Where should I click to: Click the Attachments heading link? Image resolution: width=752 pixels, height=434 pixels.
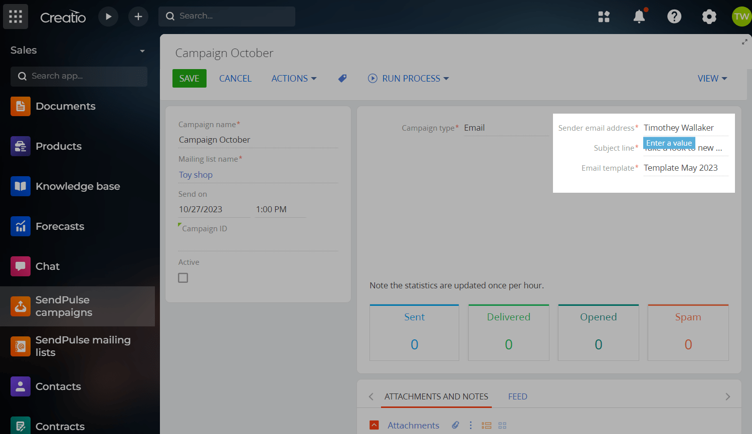[413, 425]
